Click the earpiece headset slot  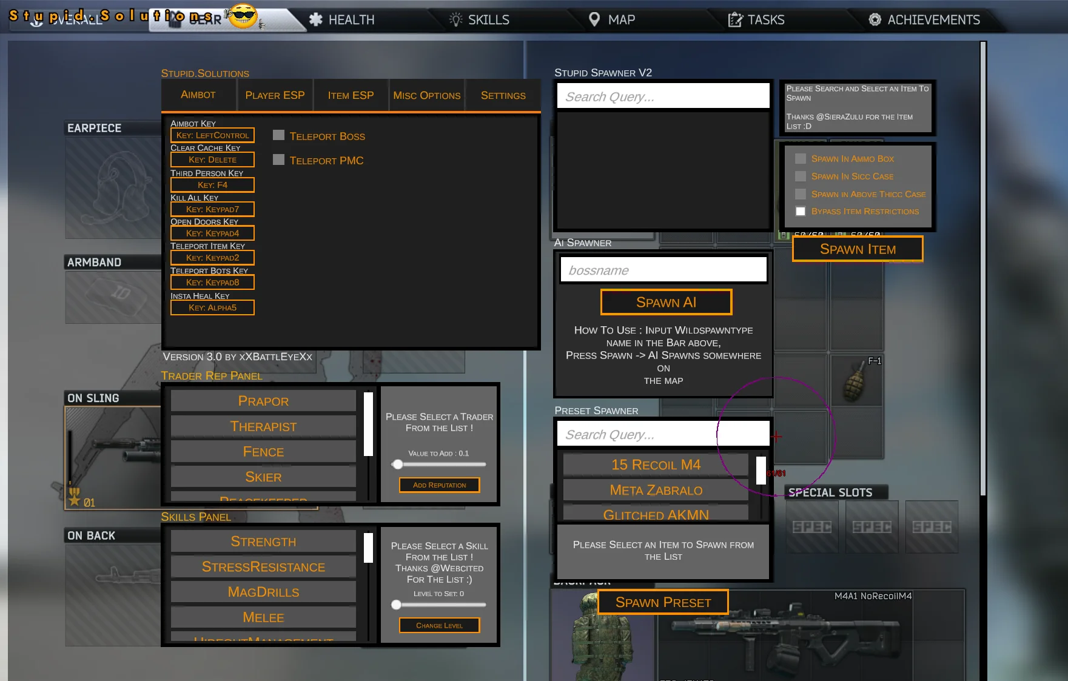click(x=113, y=187)
